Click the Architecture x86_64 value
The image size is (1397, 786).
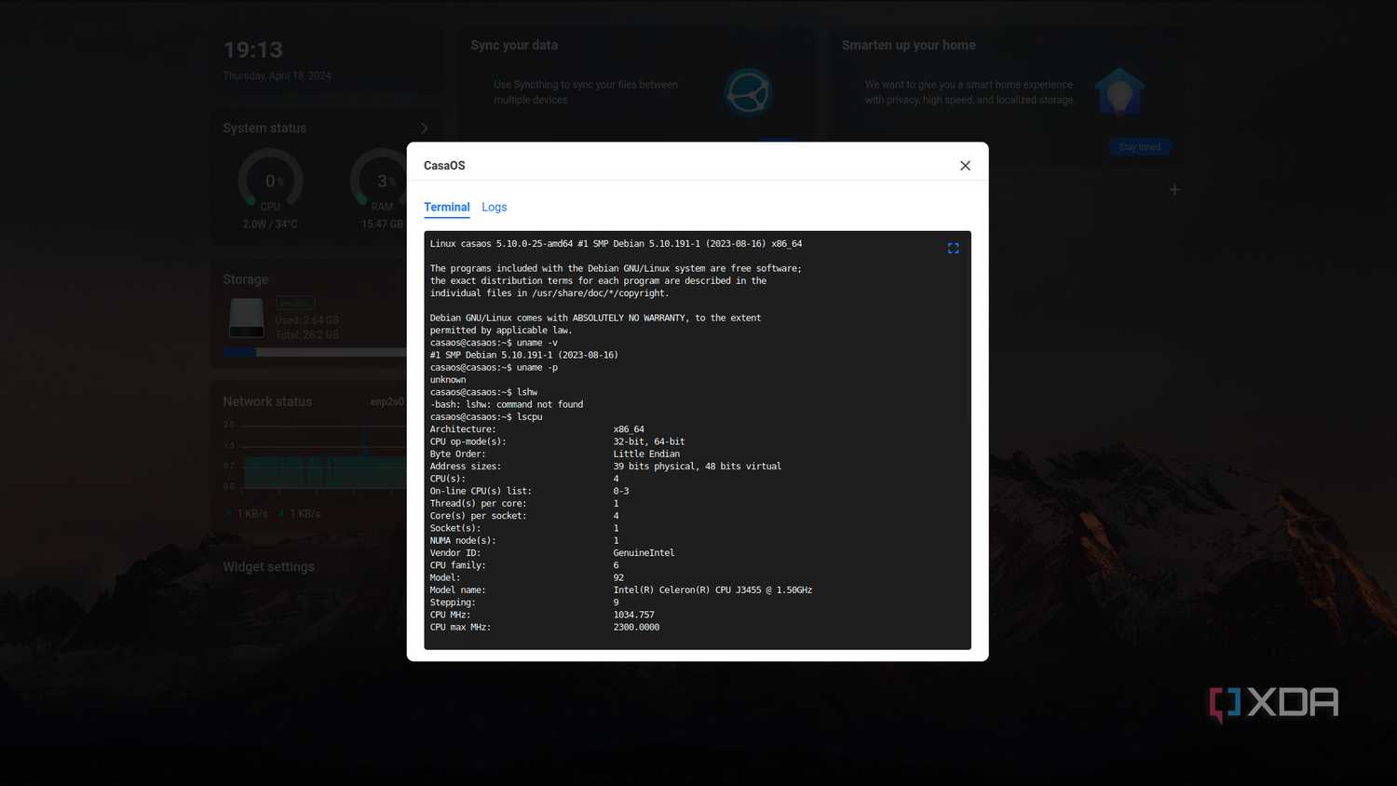click(629, 429)
